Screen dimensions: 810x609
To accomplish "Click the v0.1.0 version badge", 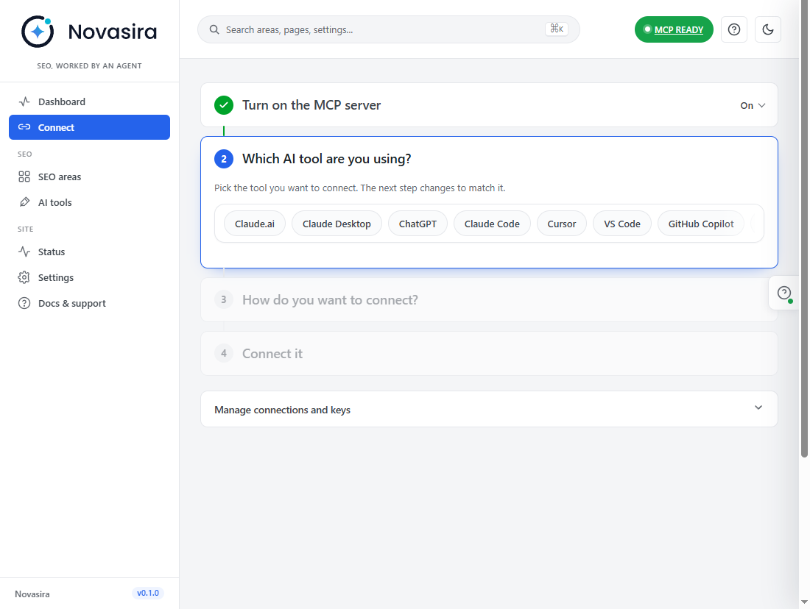I will pos(148,593).
